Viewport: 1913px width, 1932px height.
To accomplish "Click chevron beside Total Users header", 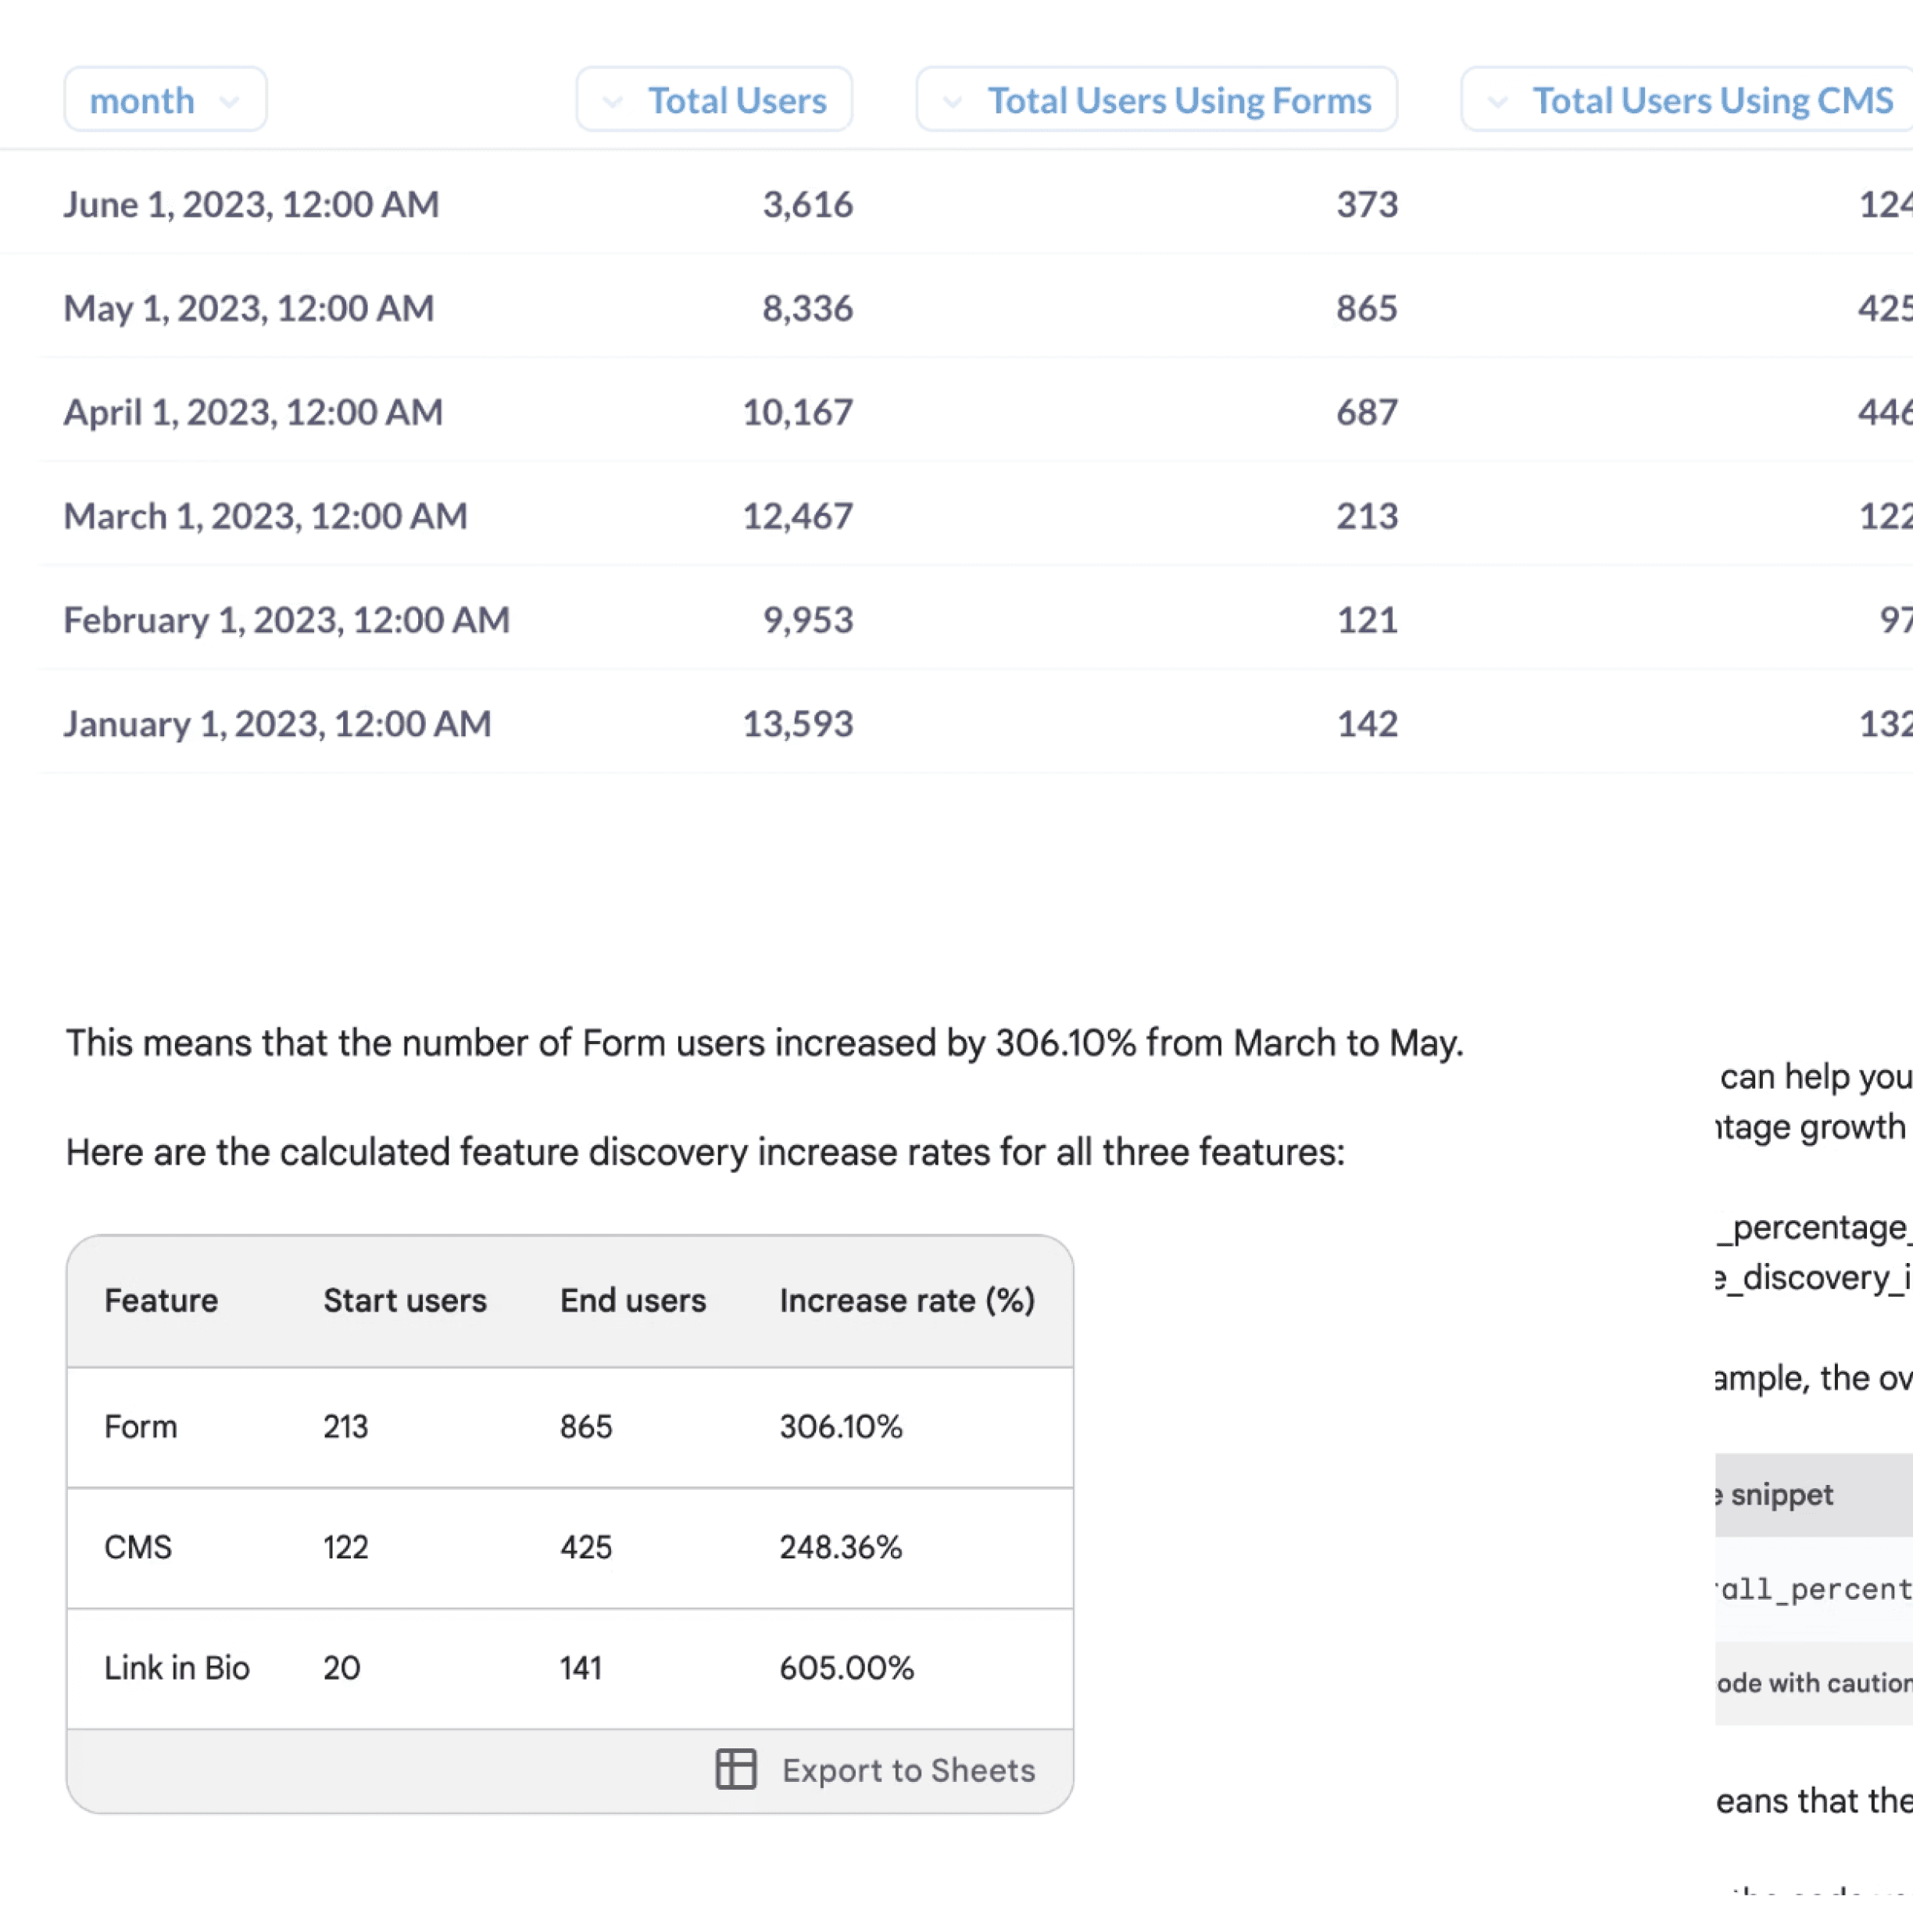I will (x=612, y=101).
